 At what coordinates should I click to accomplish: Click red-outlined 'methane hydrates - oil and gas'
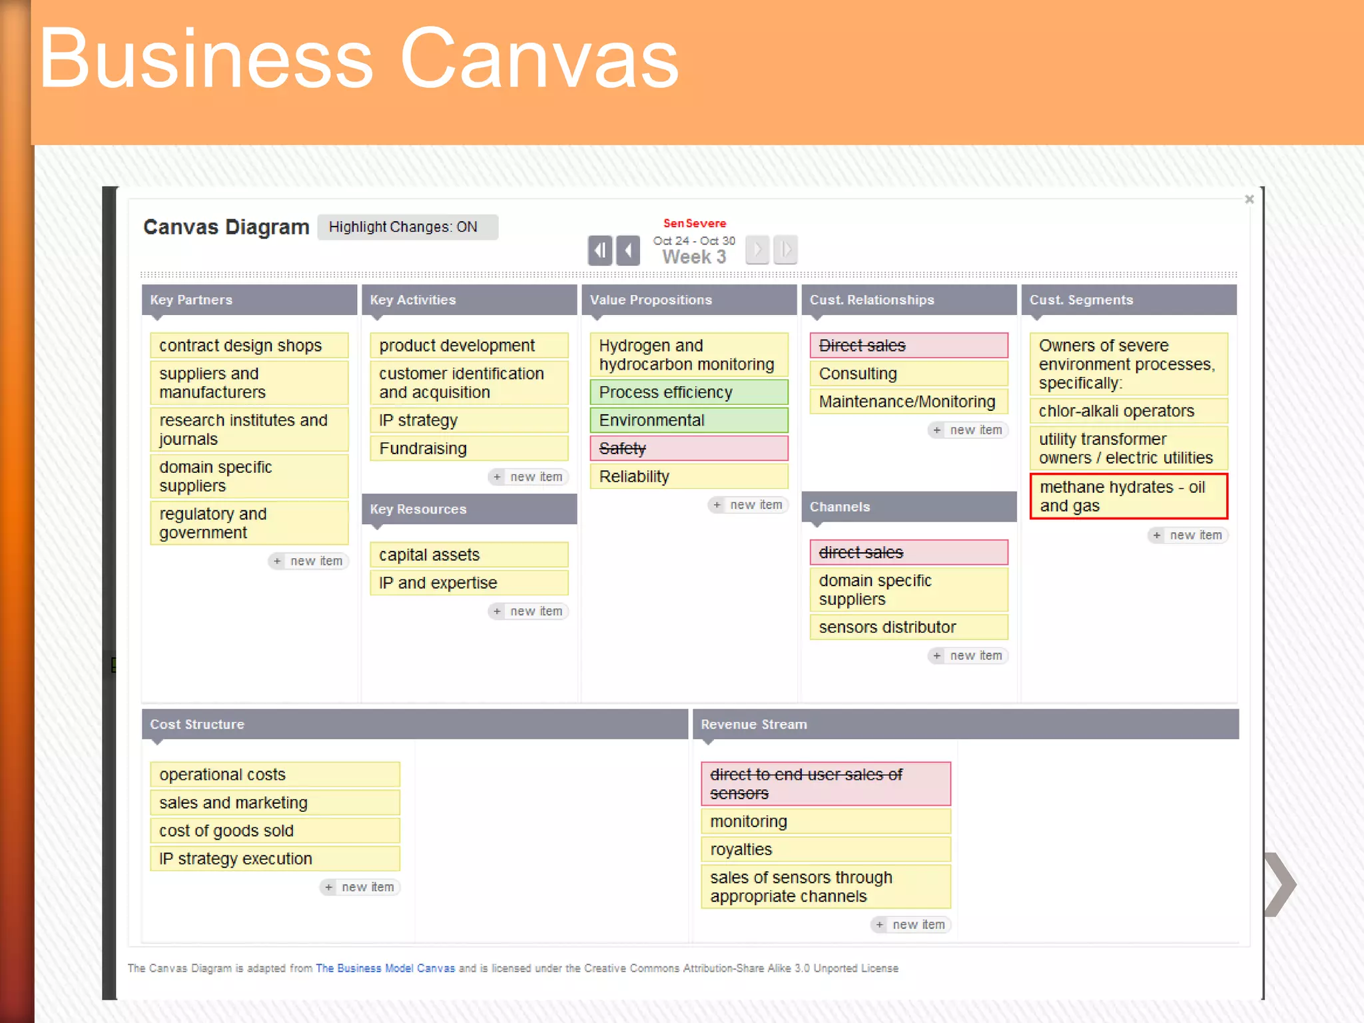[x=1129, y=496]
